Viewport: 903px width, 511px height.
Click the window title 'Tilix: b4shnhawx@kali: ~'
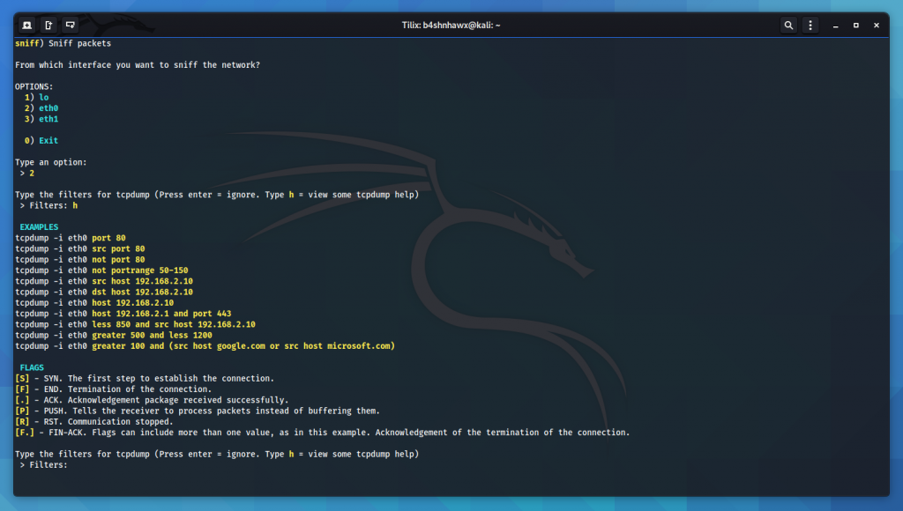tap(451, 26)
